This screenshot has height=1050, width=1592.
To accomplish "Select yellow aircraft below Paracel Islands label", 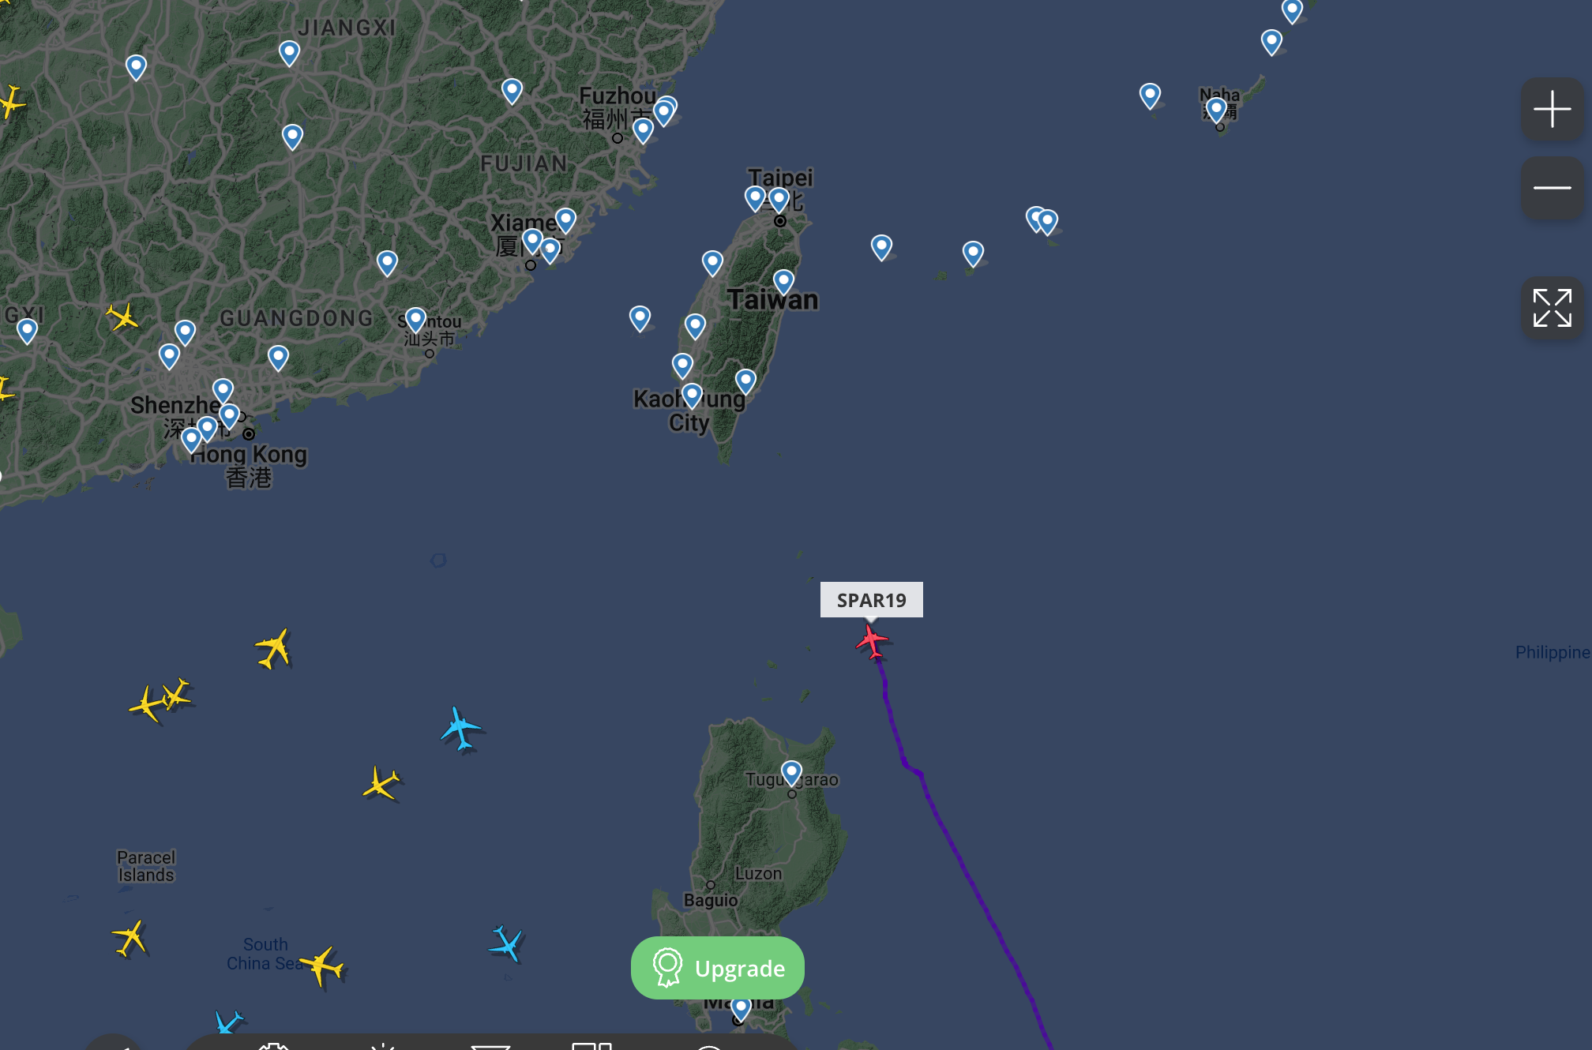I will tap(130, 938).
